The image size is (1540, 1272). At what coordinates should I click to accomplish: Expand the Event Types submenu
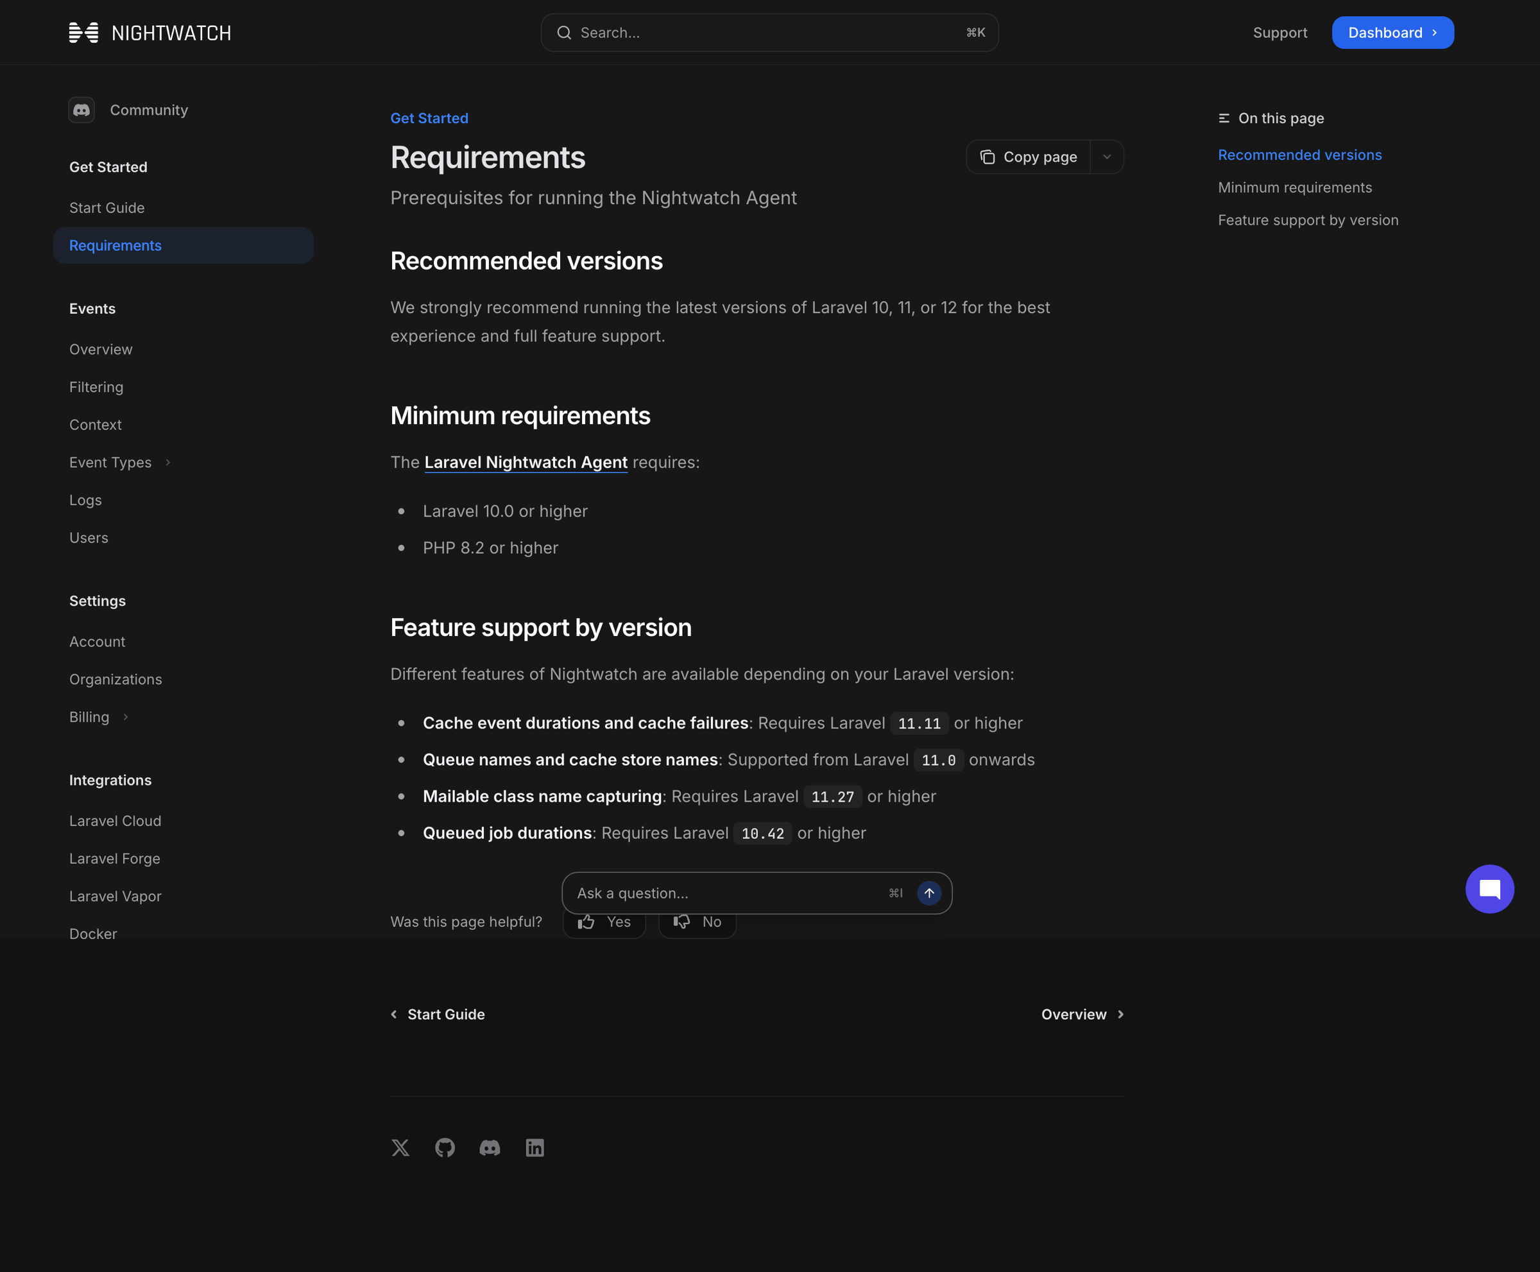[x=167, y=462]
